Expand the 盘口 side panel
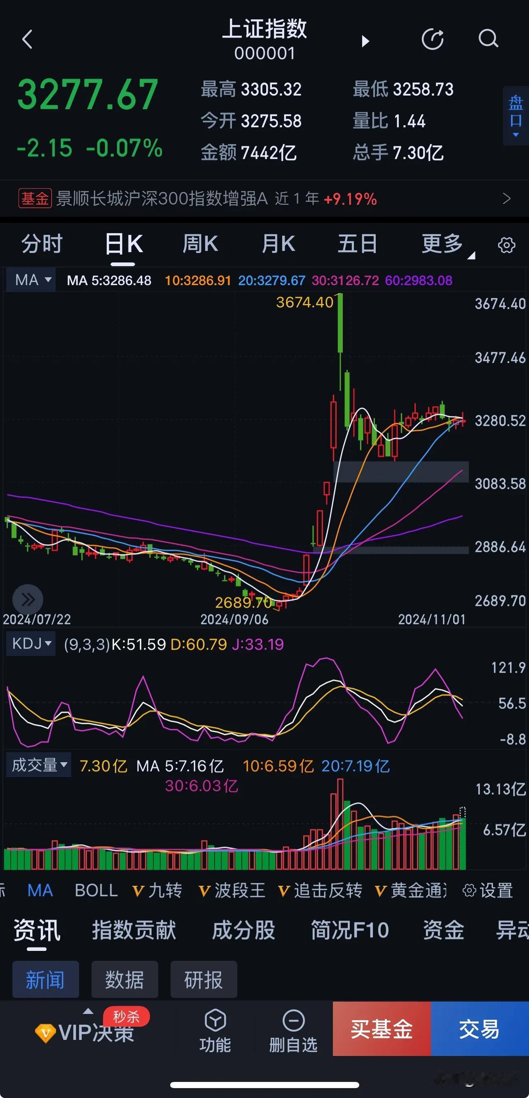Image resolution: width=529 pixels, height=1098 pixels. [516, 116]
